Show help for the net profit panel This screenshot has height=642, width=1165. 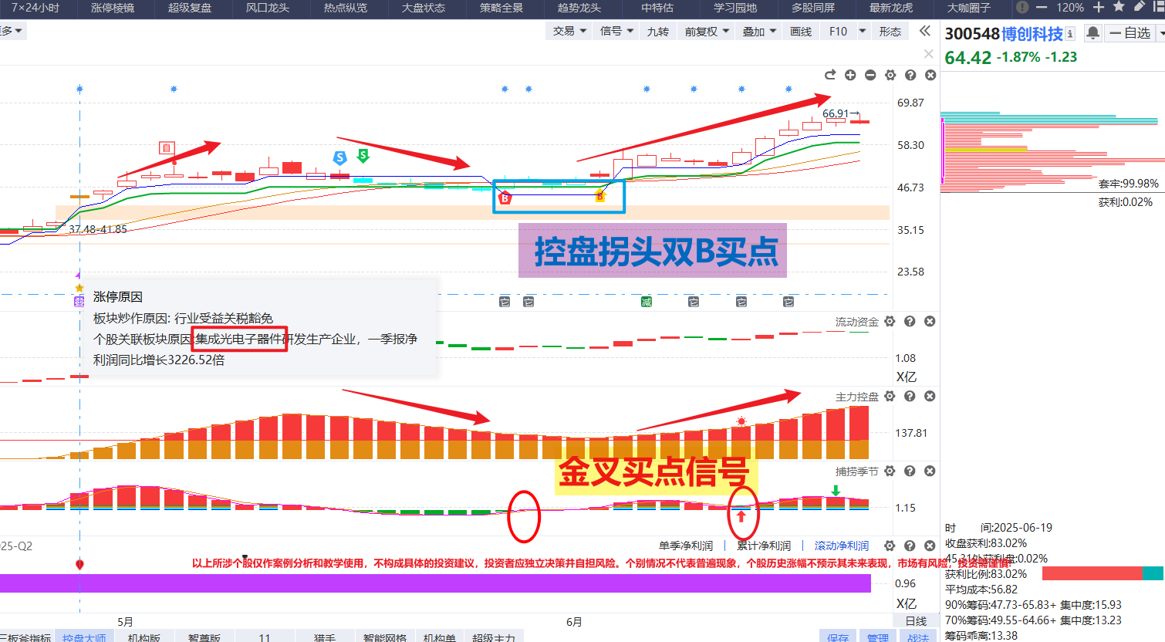coord(910,546)
